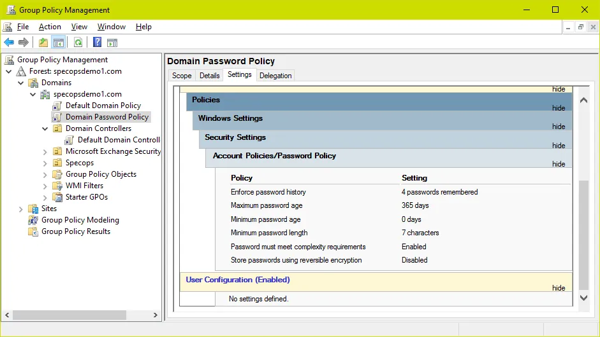Toggle the Show/Hide Action Pane icon
The height and width of the screenshot is (337, 600).
click(112, 43)
